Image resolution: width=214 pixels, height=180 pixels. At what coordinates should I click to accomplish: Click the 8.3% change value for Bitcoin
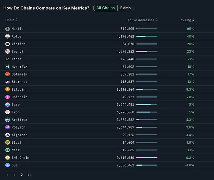[190, 89]
